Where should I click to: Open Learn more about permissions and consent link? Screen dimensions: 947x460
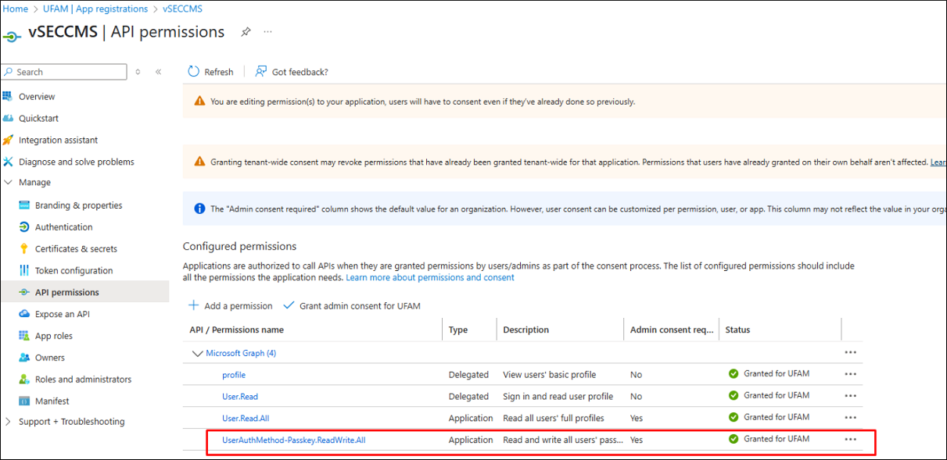click(x=430, y=277)
